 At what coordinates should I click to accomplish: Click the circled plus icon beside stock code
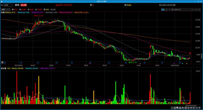(2, 5)
